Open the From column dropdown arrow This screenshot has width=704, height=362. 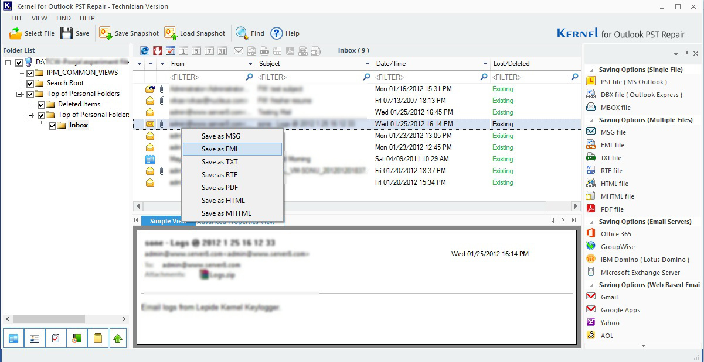[250, 64]
